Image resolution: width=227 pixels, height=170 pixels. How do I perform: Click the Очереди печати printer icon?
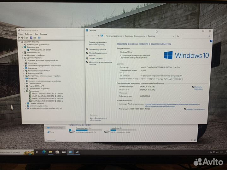(27, 83)
